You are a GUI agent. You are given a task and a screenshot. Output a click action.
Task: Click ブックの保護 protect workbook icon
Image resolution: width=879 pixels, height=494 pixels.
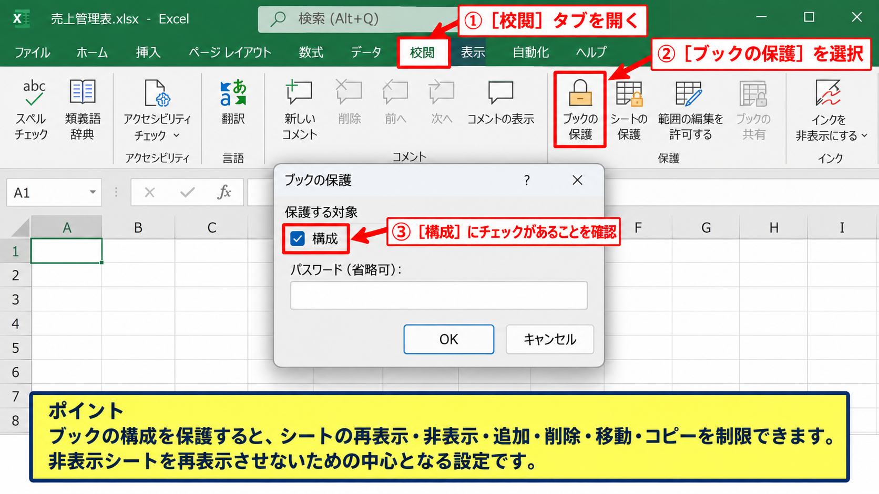click(x=580, y=93)
